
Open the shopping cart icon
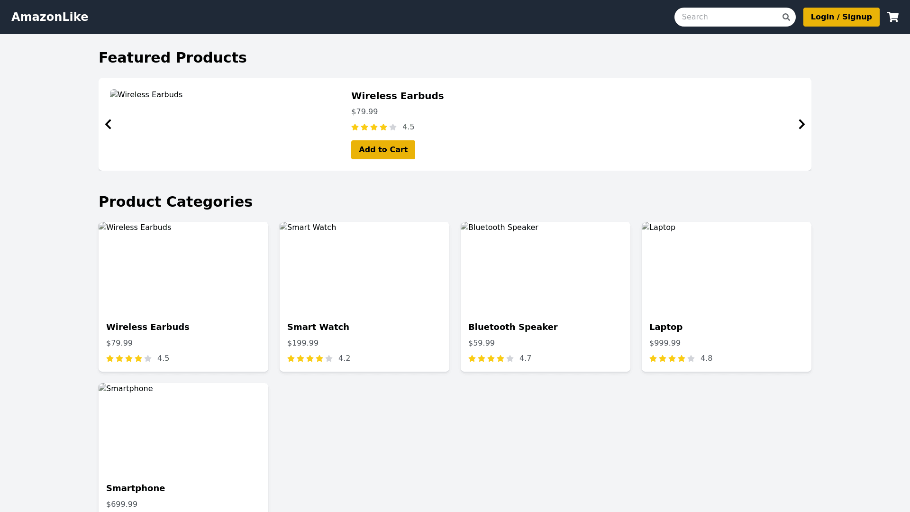click(x=893, y=17)
